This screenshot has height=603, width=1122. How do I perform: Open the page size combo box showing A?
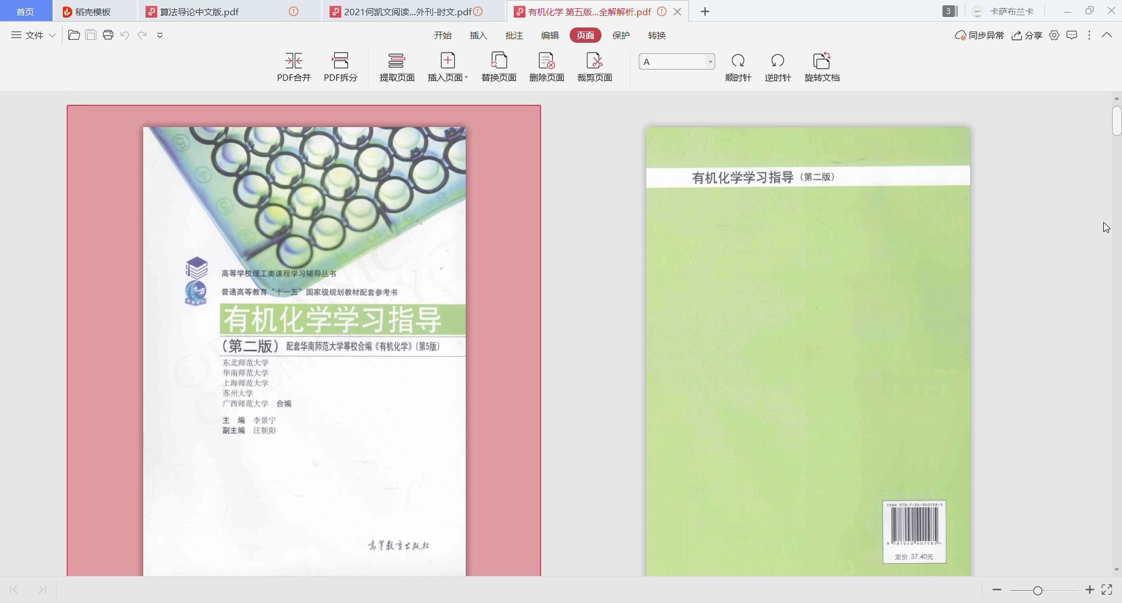point(677,61)
